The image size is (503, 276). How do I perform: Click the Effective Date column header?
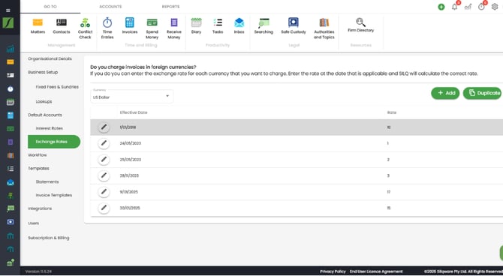coord(134,112)
